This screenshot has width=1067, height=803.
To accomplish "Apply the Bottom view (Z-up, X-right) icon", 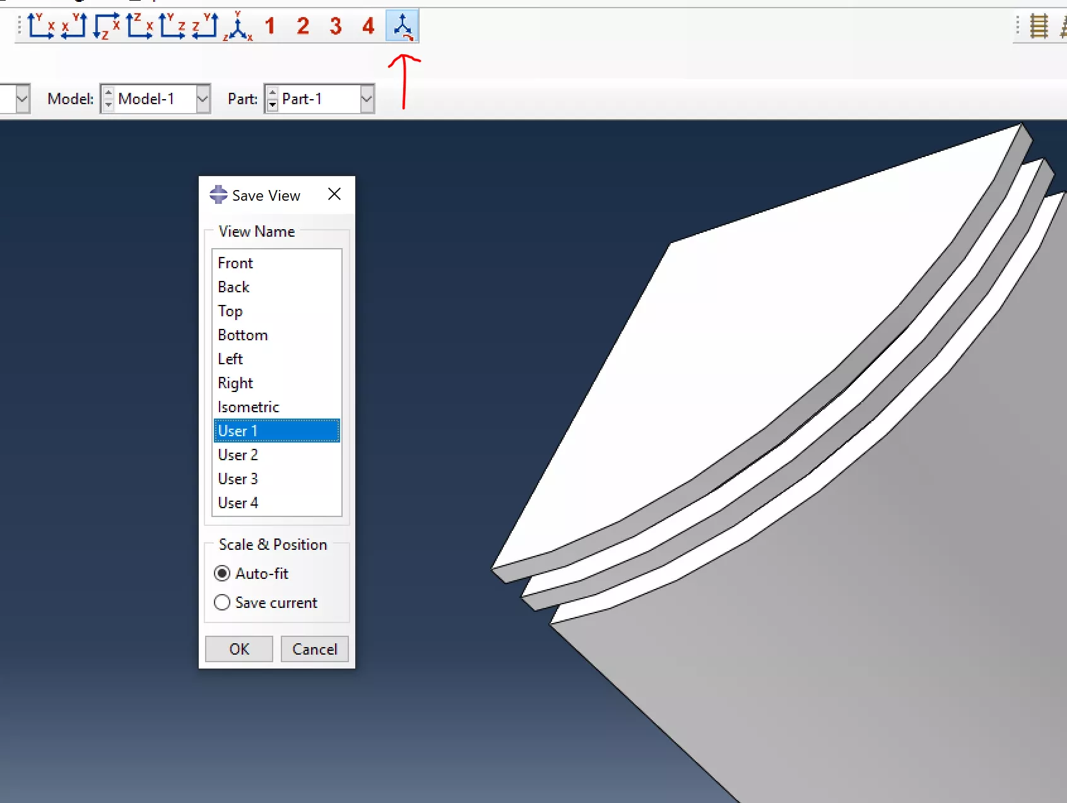I will tap(139, 26).
